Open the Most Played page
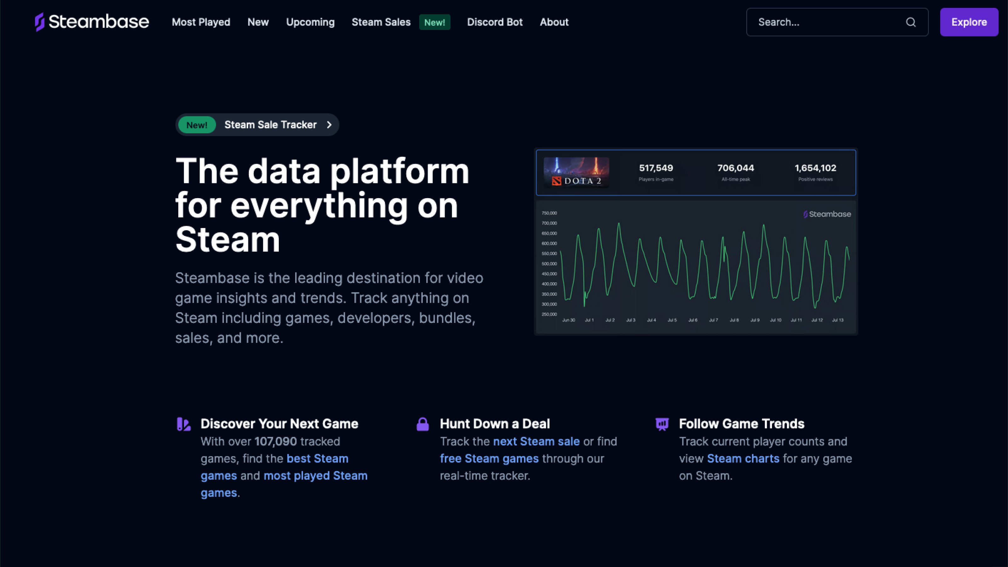The height and width of the screenshot is (567, 1008). click(201, 22)
